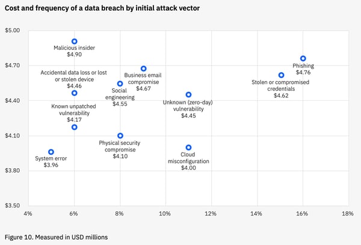
Task: Click the $5.00 y-axis label
Action: point(13,30)
